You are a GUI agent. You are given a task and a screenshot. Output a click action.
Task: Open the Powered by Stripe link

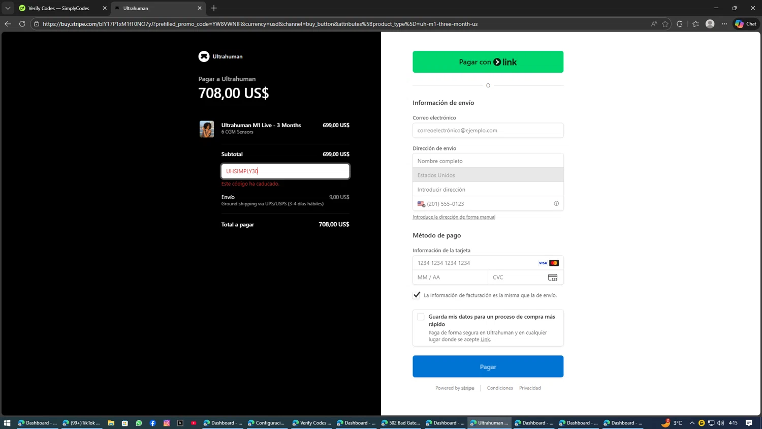point(455,388)
